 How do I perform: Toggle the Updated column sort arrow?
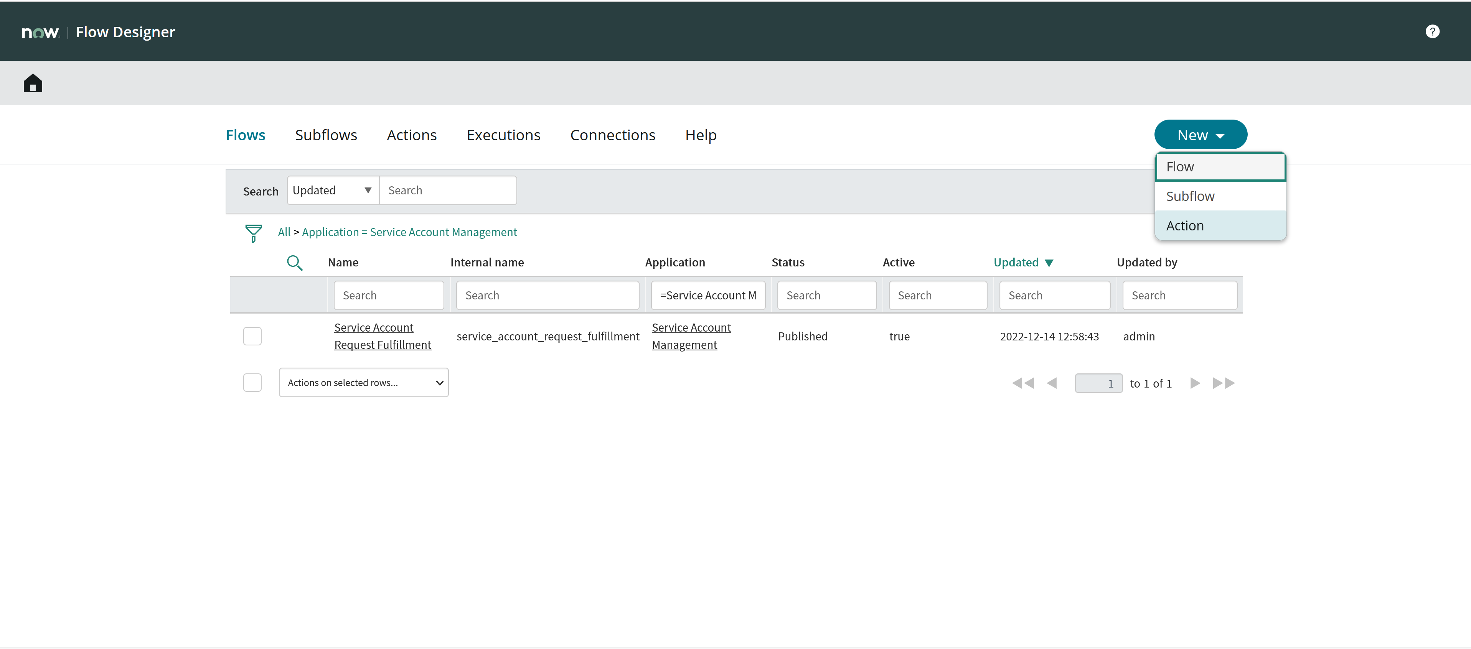pyautogui.click(x=1050, y=262)
